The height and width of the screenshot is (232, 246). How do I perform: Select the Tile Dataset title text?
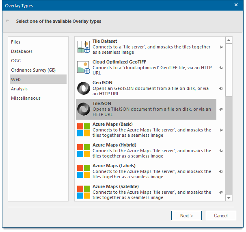pyautogui.click(x=105, y=41)
